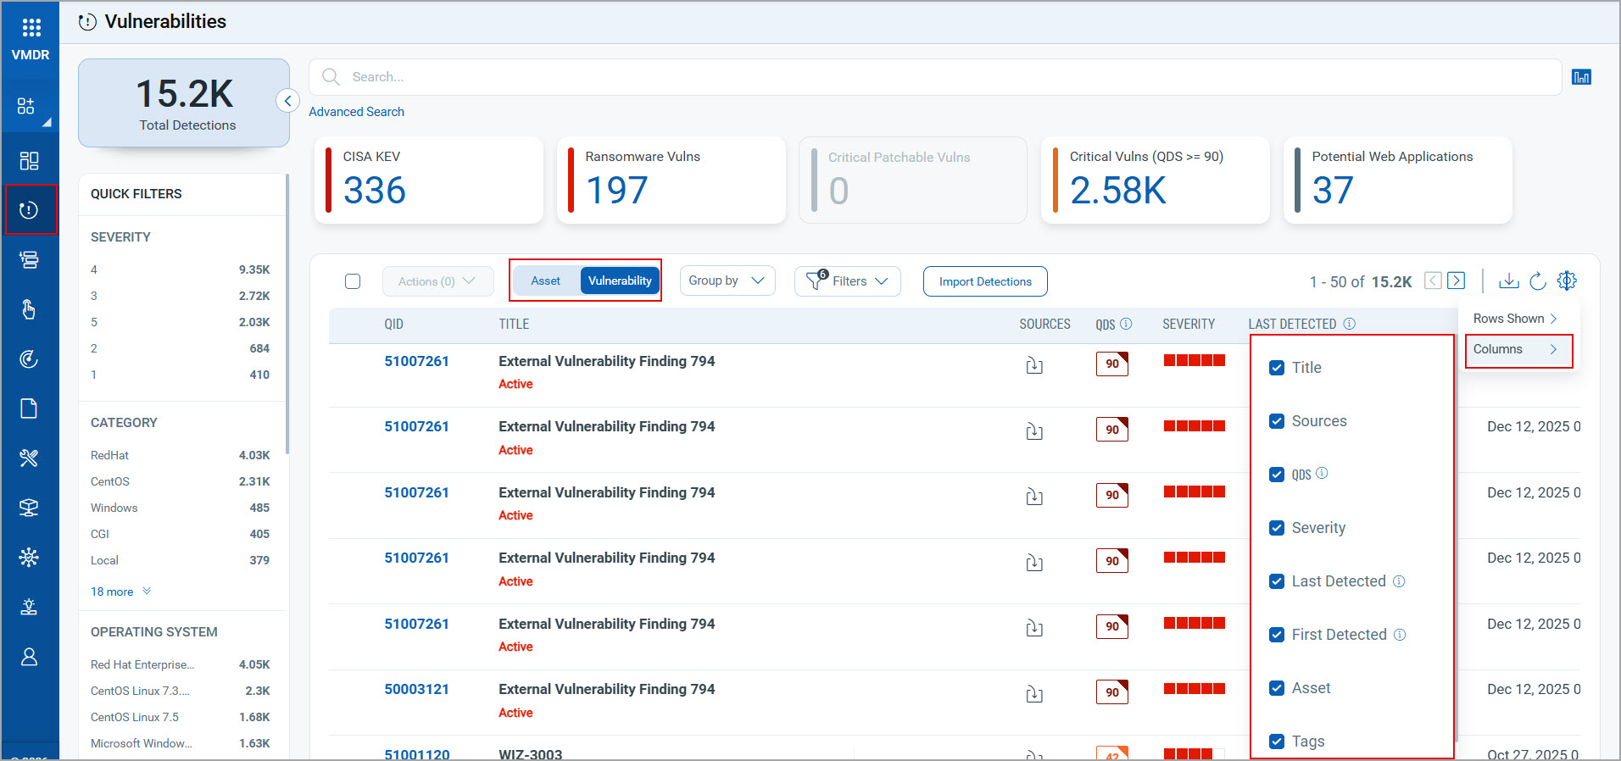Click the Import Detections button
The image size is (1621, 761).
(984, 281)
